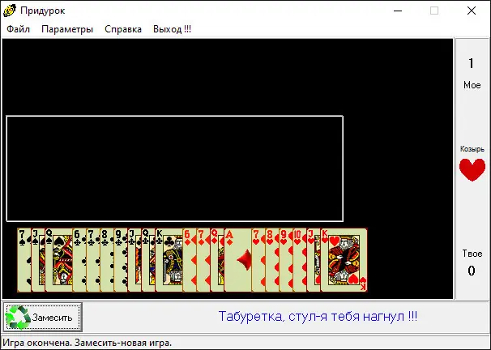This screenshot has height=350, width=491.
Task: Pick the 6 of diamonds card
Action: [x=190, y=260]
